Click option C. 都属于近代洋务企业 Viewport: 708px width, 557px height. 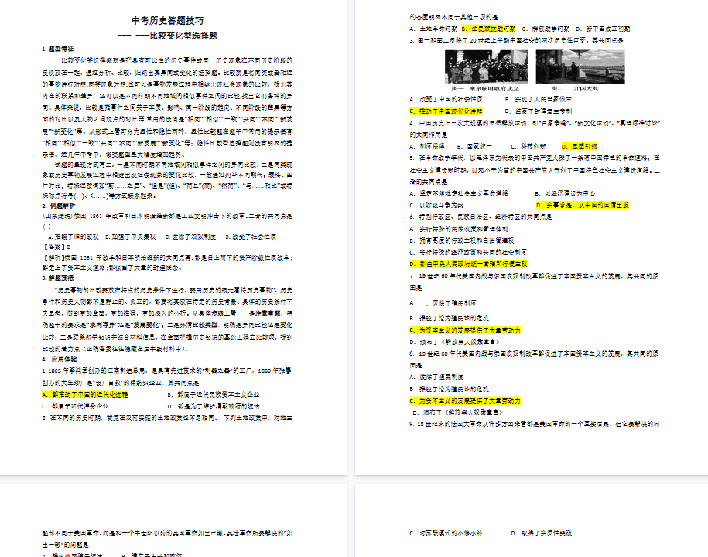point(75,406)
